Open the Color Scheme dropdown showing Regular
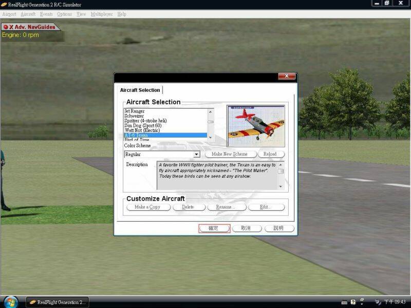 (x=162, y=155)
